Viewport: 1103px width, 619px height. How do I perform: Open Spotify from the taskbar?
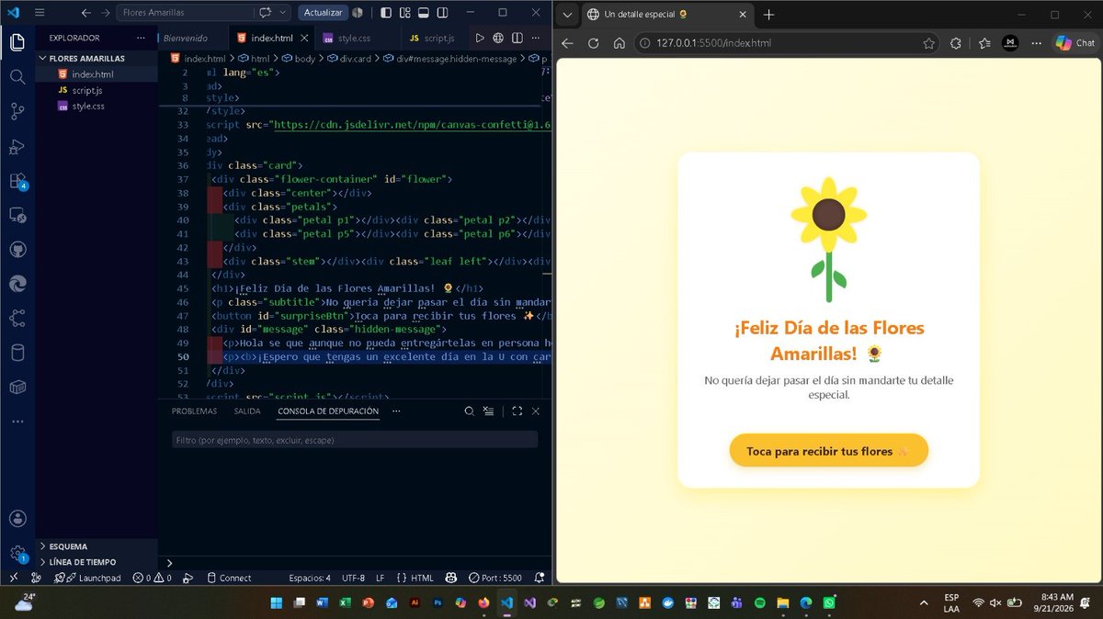[x=759, y=602]
